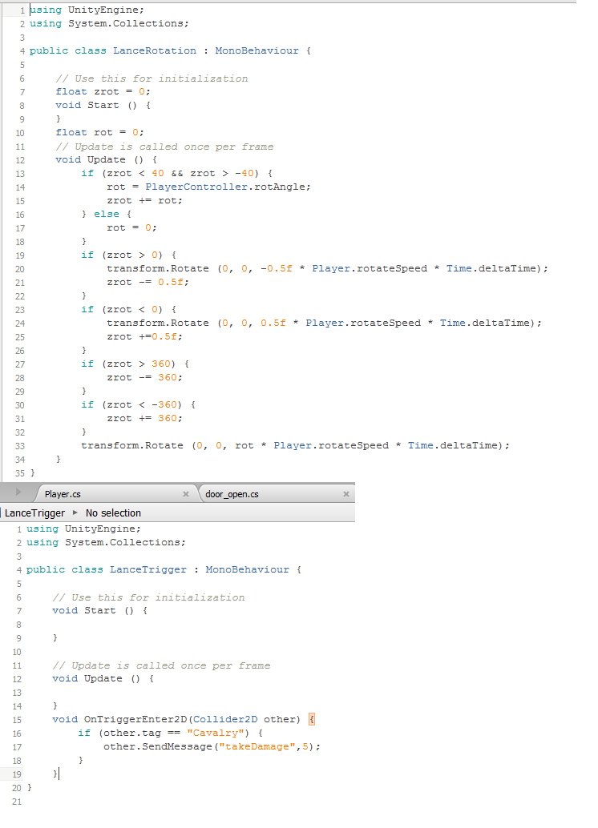Viewport: 598px width, 828px height.
Task: Click the 'if (zrot < -360)' condition
Action: (x=131, y=405)
